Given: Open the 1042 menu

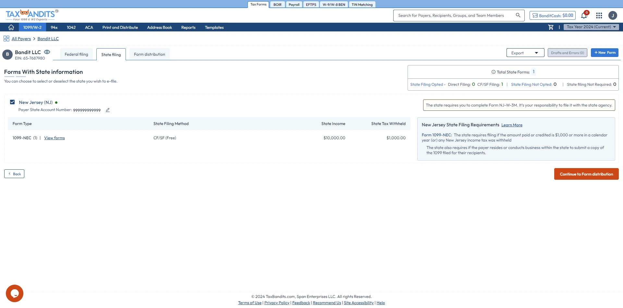Looking at the screenshot, I should [x=71, y=27].
